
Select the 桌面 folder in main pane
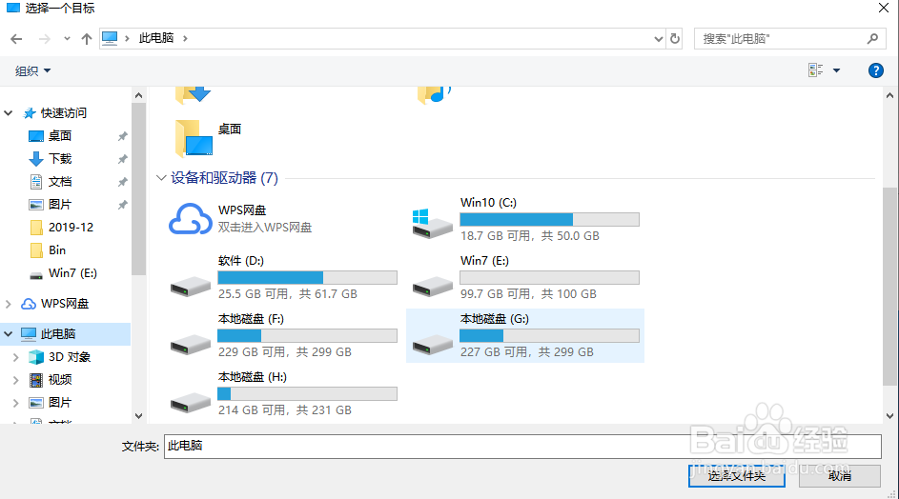point(208,137)
